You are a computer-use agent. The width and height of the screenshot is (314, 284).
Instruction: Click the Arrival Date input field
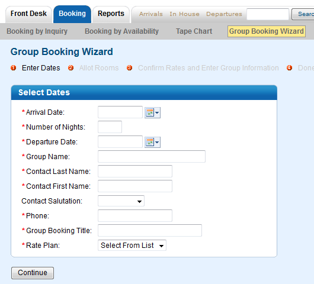120,112
